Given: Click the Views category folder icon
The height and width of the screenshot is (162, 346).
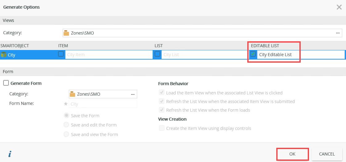Looking at the screenshot, I should coord(66,33).
